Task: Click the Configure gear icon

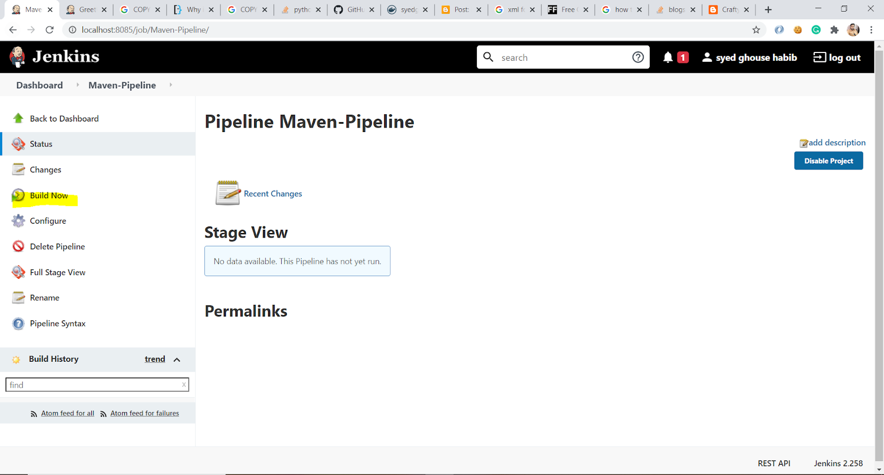Action: (x=18, y=221)
